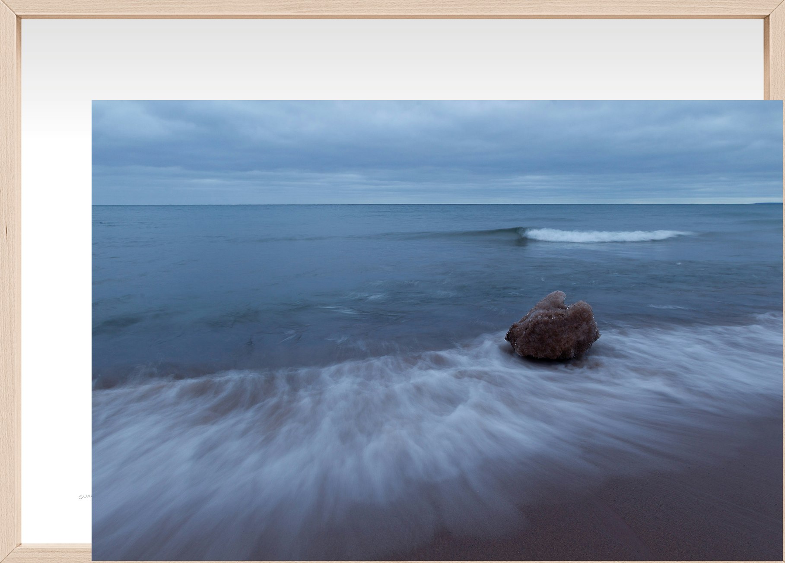Click the bottom-left mitered corner of the frame

pyautogui.click(x=10, y=553)
